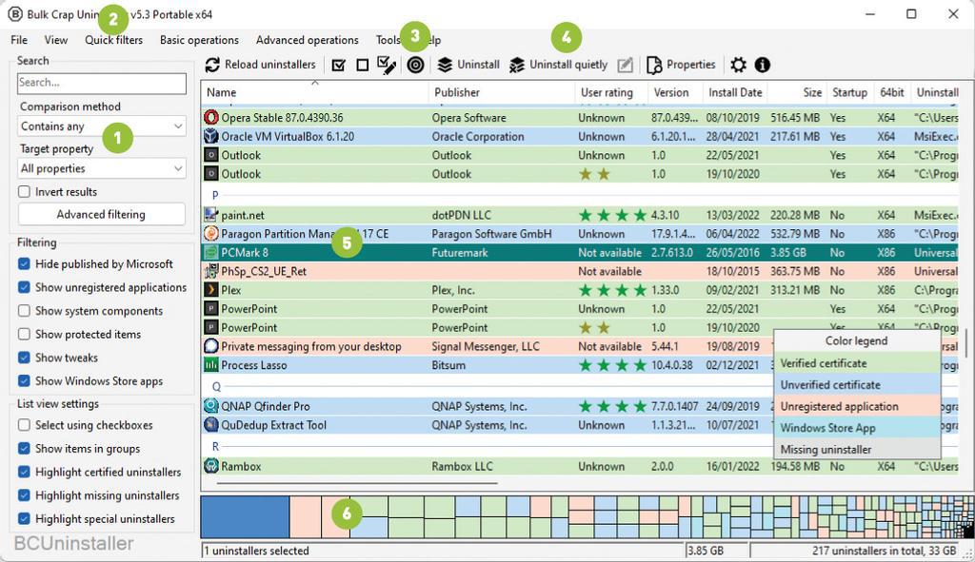Toggle Show unregistered applications
This screenshot has height=562, width=975.
pyautogui.click(x=24, y=287)
